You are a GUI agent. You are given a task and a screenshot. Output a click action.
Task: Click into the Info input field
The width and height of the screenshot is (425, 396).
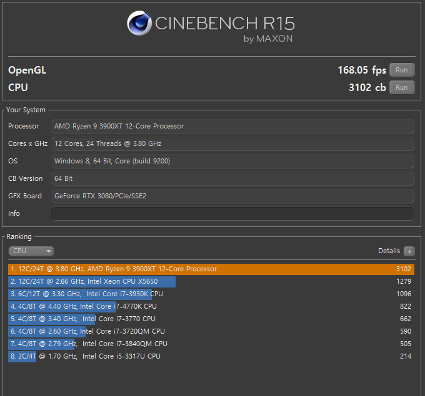pos(232,214)
